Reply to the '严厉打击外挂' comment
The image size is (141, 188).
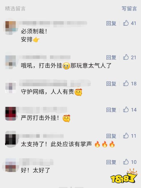(x=111, y=110)
